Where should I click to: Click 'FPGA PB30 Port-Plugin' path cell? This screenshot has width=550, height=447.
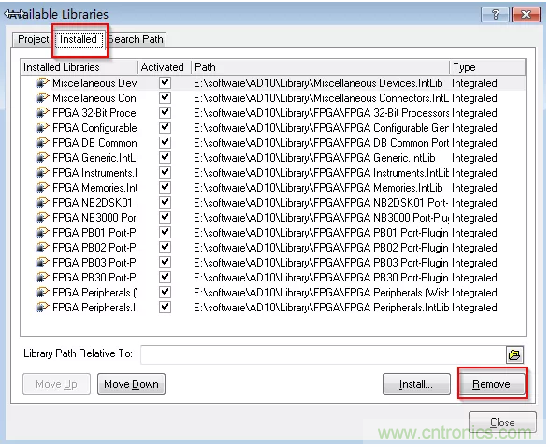(x=321, y=278)
